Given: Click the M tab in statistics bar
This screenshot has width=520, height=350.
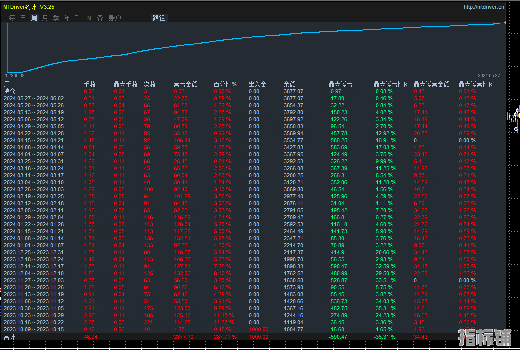Looking at the screenshot, I should [x=89, y=18].
